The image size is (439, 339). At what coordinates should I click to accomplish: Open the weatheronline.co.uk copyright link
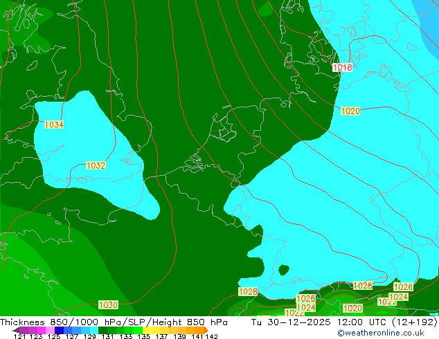point(380,333)
